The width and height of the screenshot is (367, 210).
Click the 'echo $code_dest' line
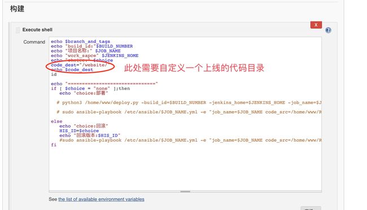point(72,69)
